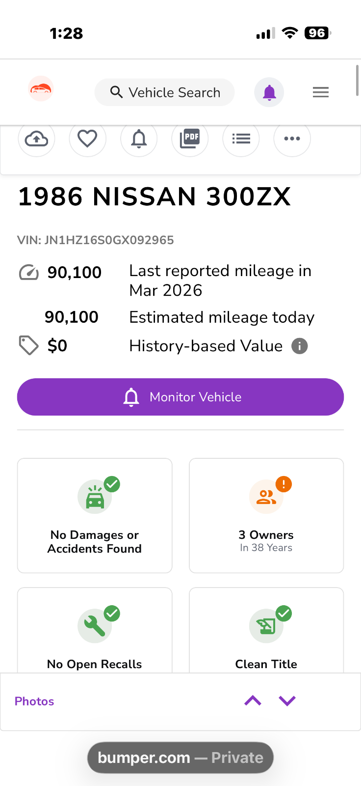361x786 pixels.
Task: Tap the outlined bell alert icon
Action: tap(139, 139)
